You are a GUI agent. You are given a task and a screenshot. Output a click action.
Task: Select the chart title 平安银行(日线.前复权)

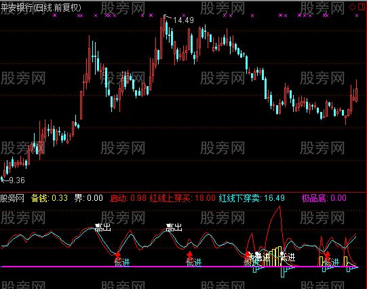coord(41,7)
